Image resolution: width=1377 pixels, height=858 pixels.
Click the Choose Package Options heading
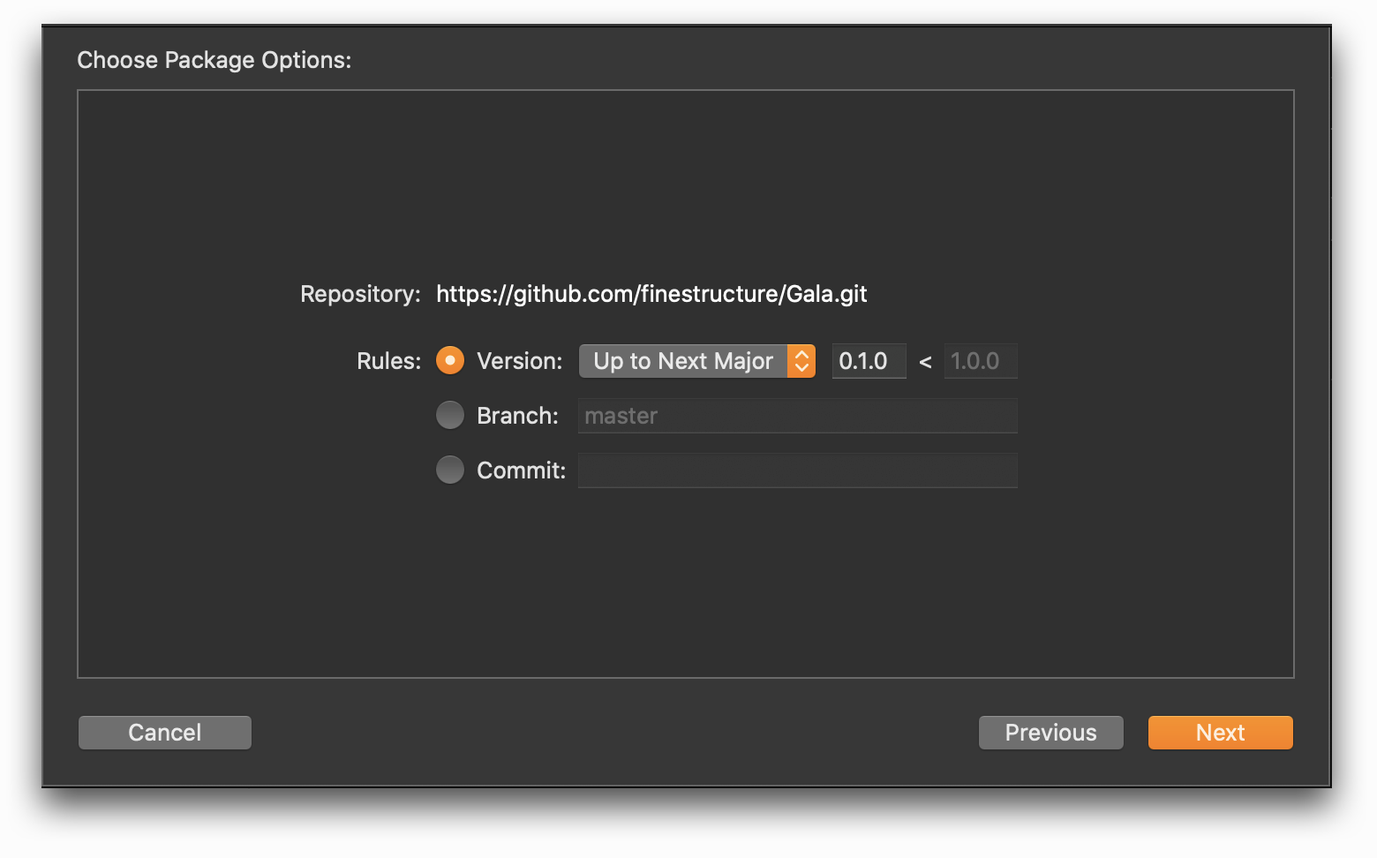click(214, 60)
